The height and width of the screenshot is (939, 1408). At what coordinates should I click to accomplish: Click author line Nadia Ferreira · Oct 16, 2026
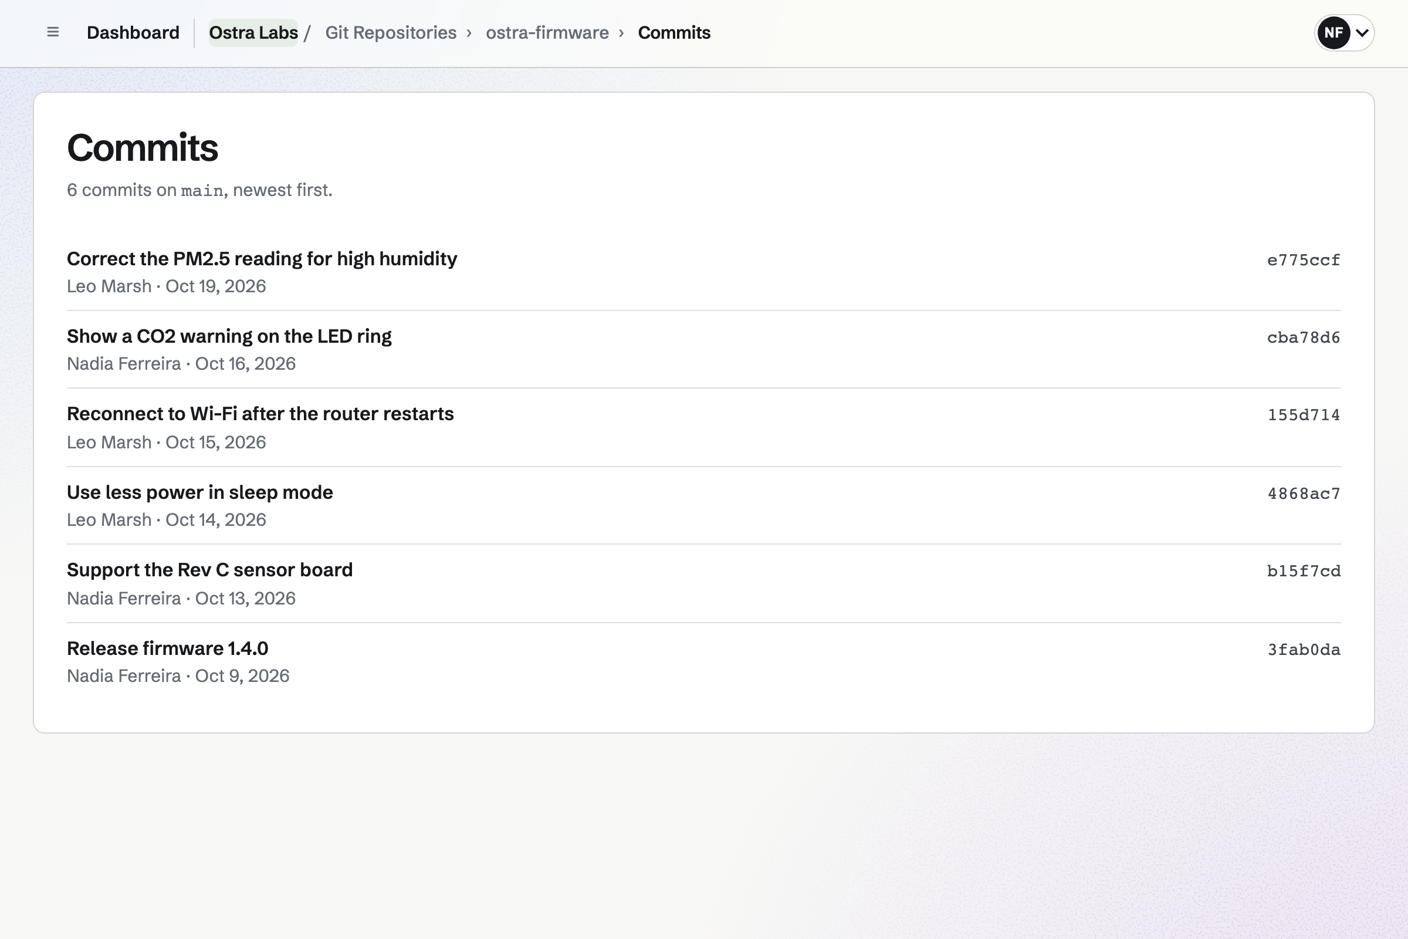pyautogui.click(x=181, y=363)
